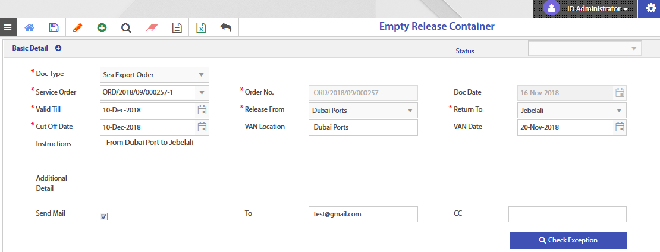
Task: Open the Release From dropdown
Action: pos(410,111)
